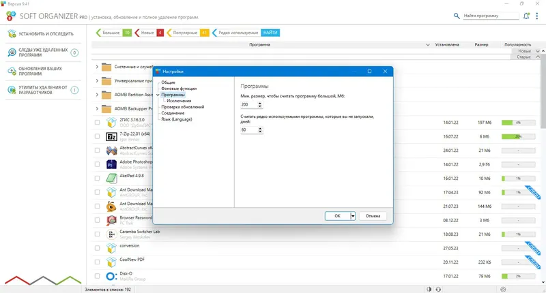Click the AkelPad 4.9.8 icon
The height and width of the screenshot is (293, 546).
111,179
